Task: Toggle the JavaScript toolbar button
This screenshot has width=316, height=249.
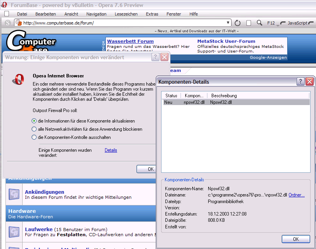Action: coord(297,23)
